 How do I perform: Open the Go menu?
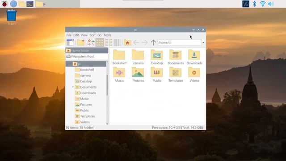99,35
